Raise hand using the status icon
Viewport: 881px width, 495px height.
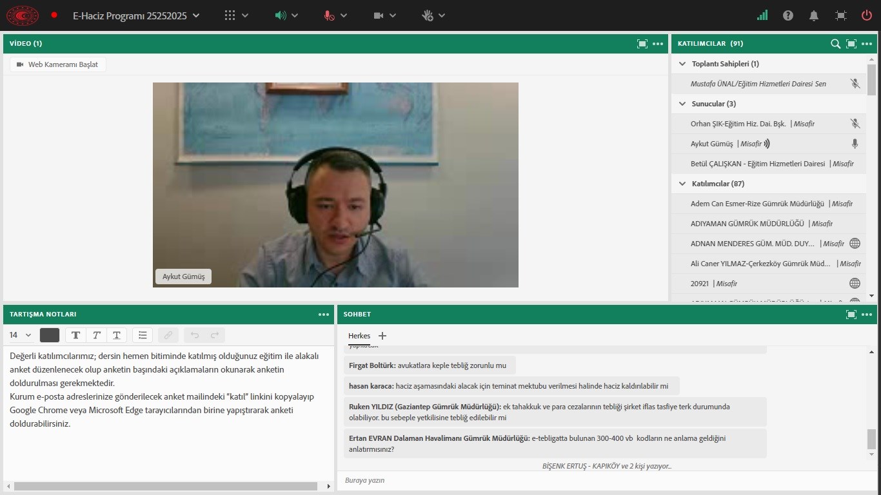point(428,15)
